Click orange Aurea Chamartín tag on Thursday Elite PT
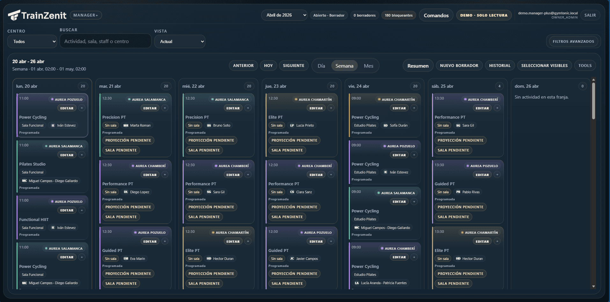This screenshot has height=302, width=610. pyautogui.click(x=313, y=99)
